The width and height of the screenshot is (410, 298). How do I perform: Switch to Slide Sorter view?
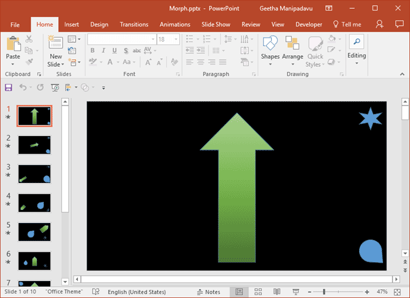258,292
